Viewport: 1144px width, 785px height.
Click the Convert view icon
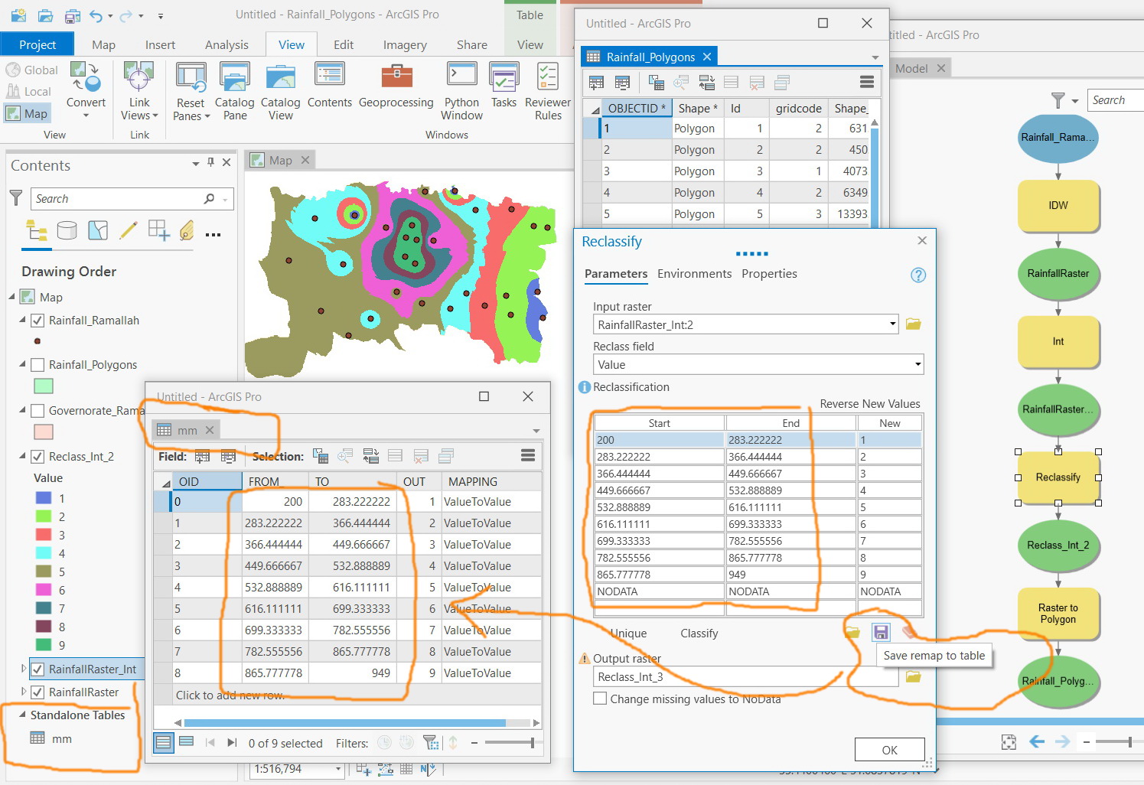click(x=86, y=77)
